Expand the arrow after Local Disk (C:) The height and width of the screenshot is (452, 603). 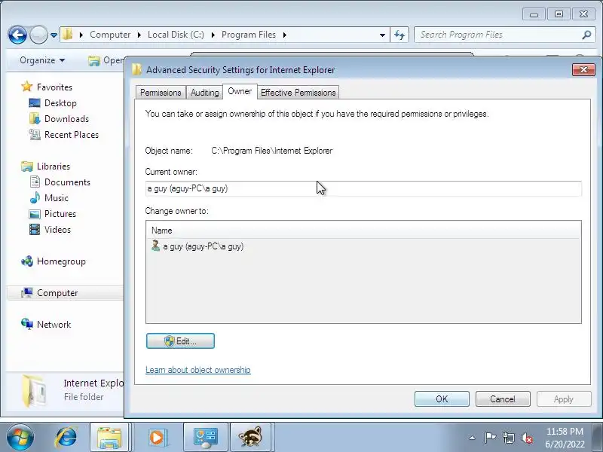(x=213, y=35)
